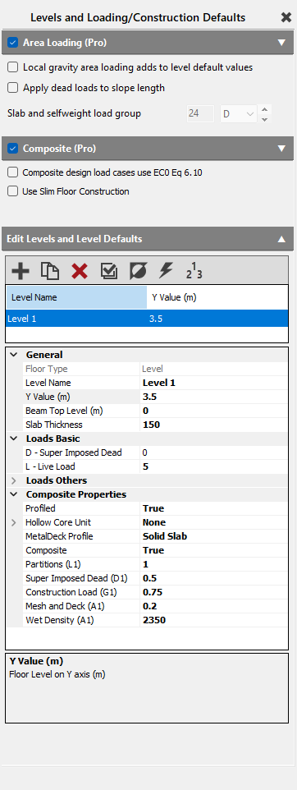Delete selected level with red X
This screenshot has height=790, width=297.
[80, 271]
